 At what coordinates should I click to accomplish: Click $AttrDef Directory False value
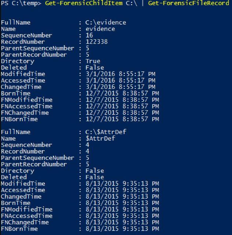coord(95,171)
